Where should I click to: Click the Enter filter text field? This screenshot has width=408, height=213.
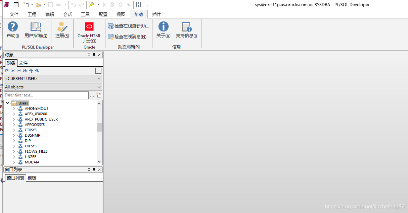tap(46, 95)
